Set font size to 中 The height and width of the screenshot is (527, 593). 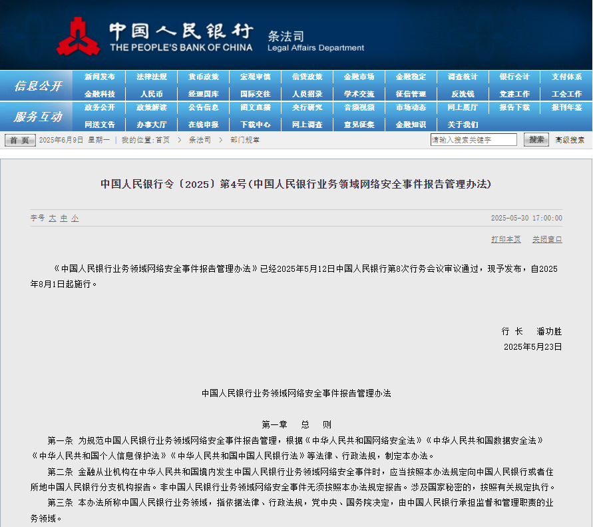(64, 218)
